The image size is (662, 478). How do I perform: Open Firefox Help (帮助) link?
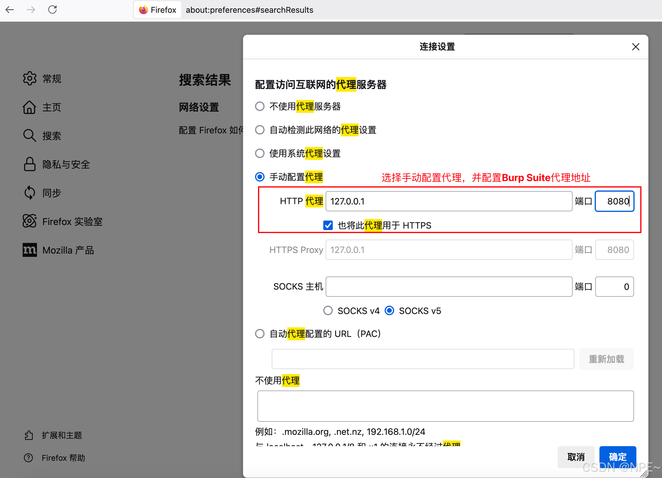(x=63, y=458)
